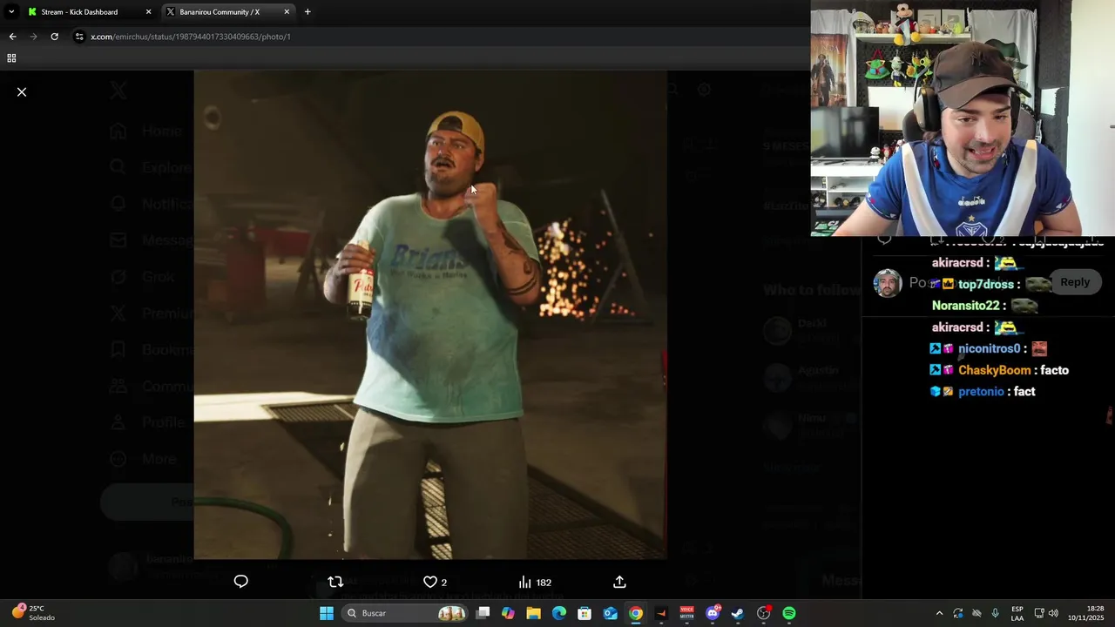Open Microsoft Edge from the taskbar
Screen dimensions: 1115x627
pyautogui.click(x=559, y=613)
